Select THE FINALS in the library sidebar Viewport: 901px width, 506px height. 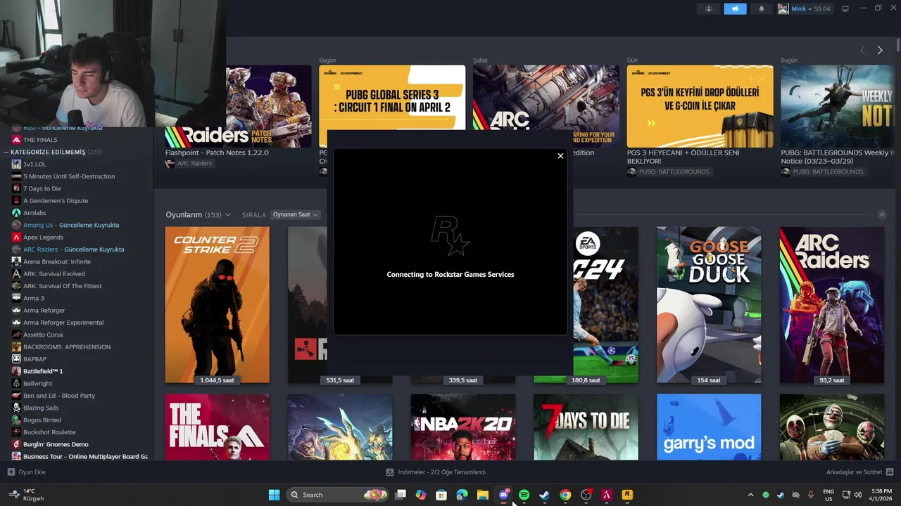[x=40, y=140]
